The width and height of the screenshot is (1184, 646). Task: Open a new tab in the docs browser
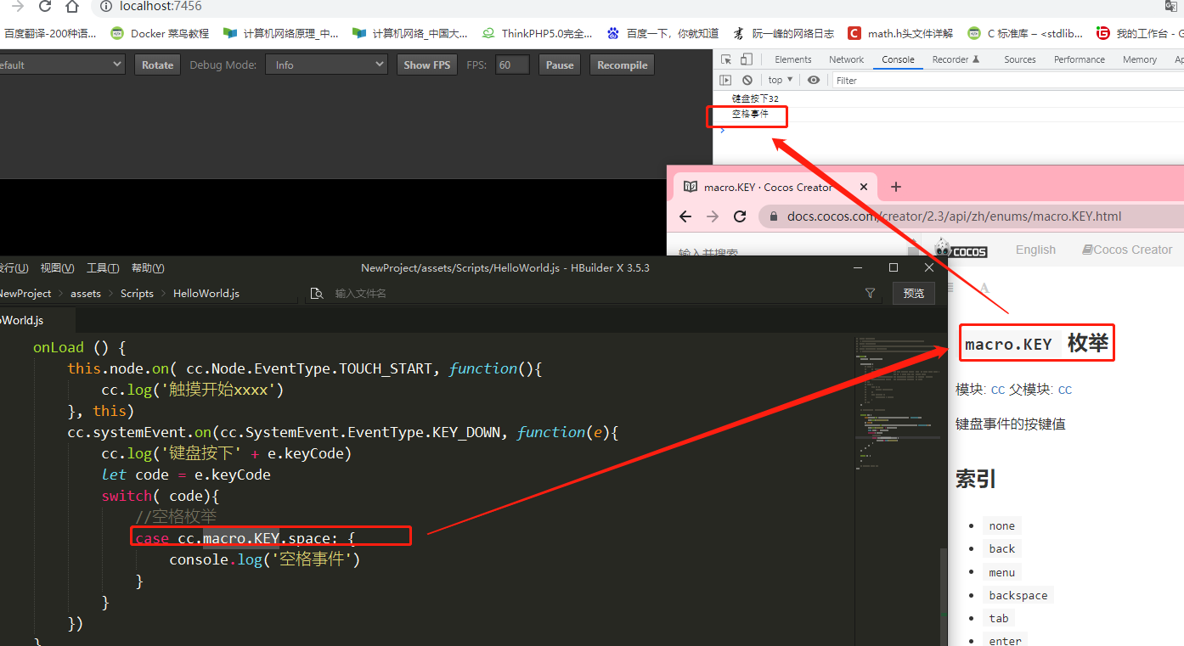(x=895, y=187)
